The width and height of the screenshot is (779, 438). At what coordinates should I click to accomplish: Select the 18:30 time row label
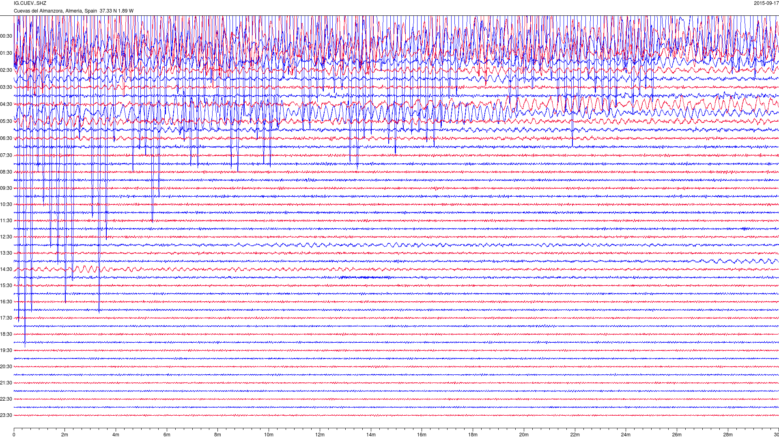(x=6, y=334)
